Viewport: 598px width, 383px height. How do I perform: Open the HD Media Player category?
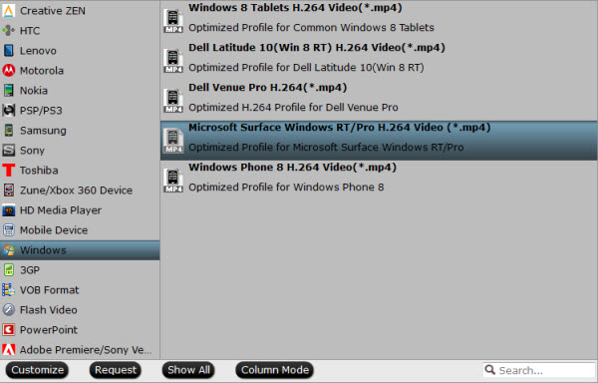point(80,209)
